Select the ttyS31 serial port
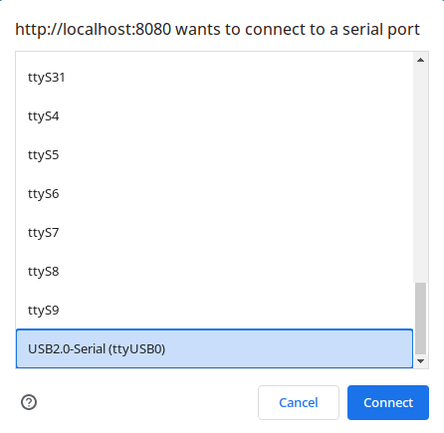444x433 pixels. tap(214, 78)
